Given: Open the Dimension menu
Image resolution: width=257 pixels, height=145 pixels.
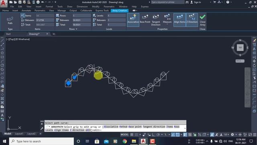Looking at the screenshot, I should [82, 6].
